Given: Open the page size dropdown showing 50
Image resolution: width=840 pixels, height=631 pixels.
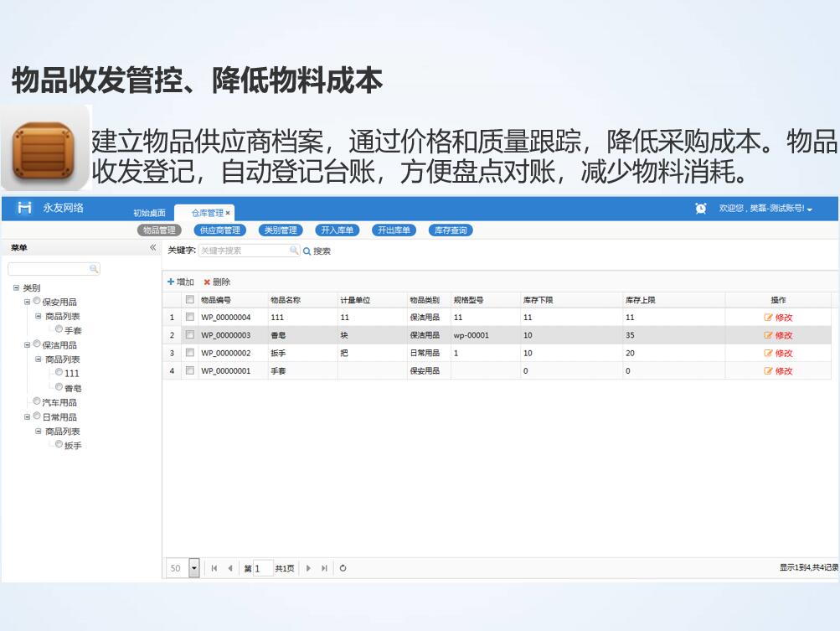Looking at the screenshot, I should pyautogui.click(x=194, y=568).
